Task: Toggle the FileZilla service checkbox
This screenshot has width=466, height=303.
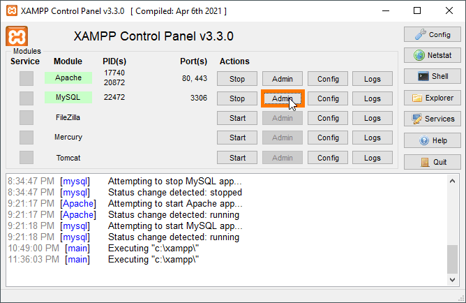Action: pyautogui.click(x=27, y=118)
